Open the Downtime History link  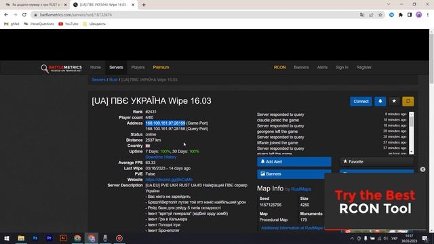point(161,157)
